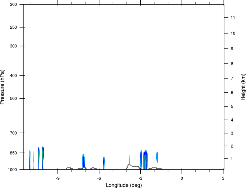Click the 1000 pressure tick label
246x188 pixels.
(x=12, y=170)
